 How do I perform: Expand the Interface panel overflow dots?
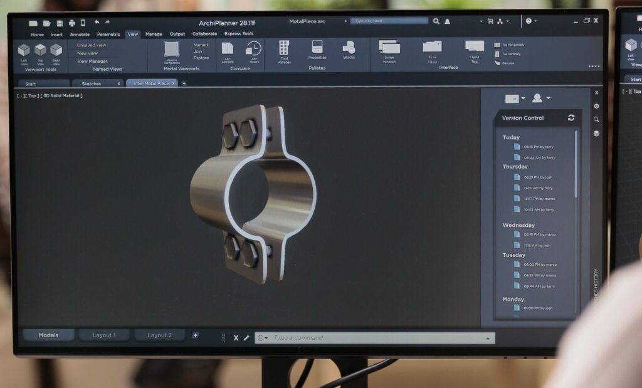click(593, 65)
